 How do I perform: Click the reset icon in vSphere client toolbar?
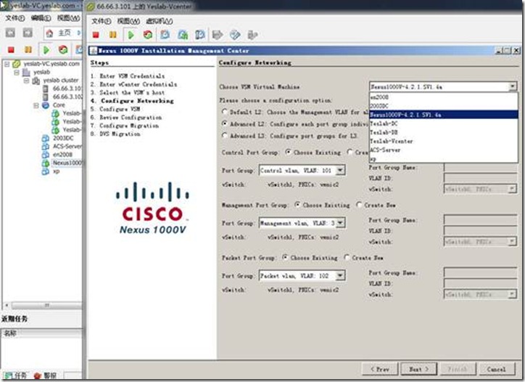[x=63, y=49]
